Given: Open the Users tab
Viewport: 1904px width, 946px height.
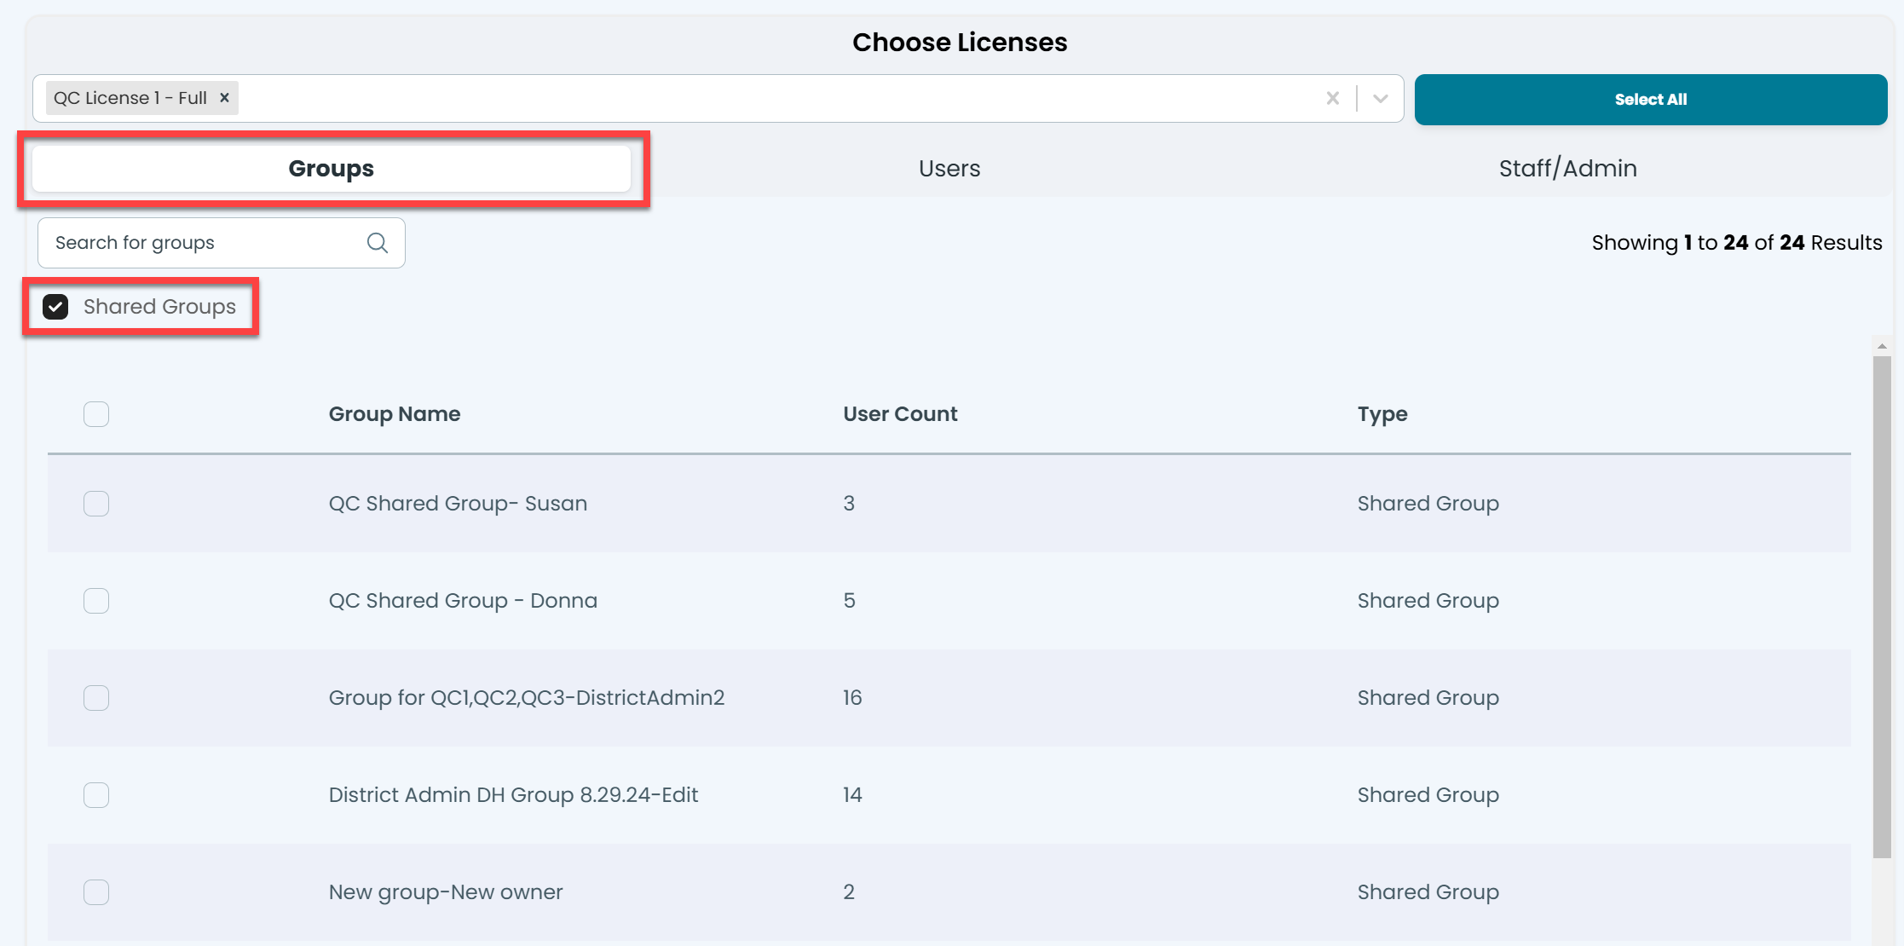Looking at the screenshot, I should click(949, 169).
